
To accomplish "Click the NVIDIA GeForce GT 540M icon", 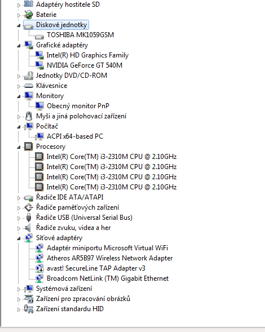I will 39,65.
